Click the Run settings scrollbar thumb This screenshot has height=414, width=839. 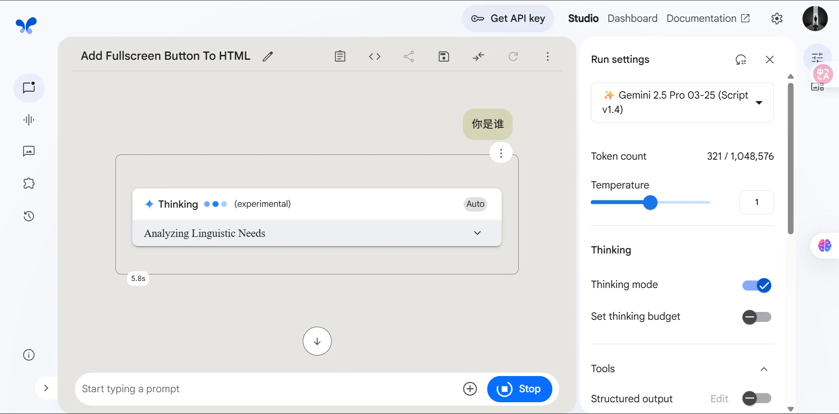[x=790, y=158]
